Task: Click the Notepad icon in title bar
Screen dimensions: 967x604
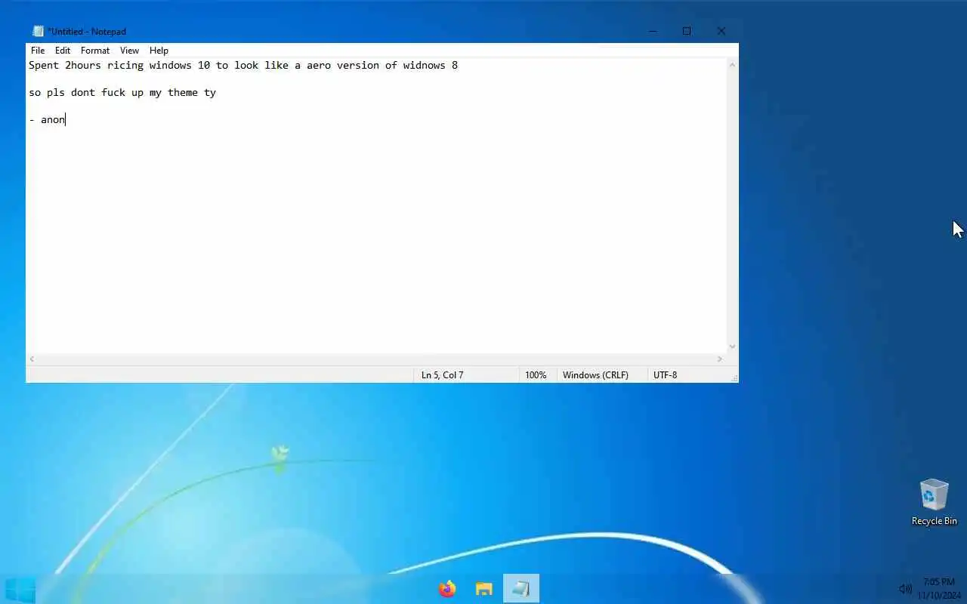Action: (x=39, y=31)
